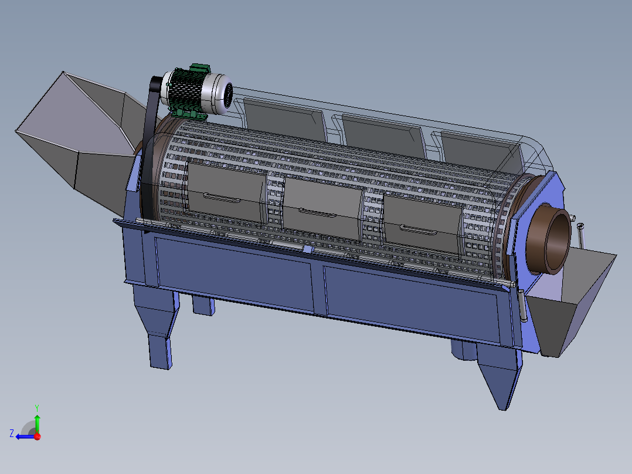632x474 pixels.
Task: Select the red origin ball of the triad
Action: click(38, 436)
